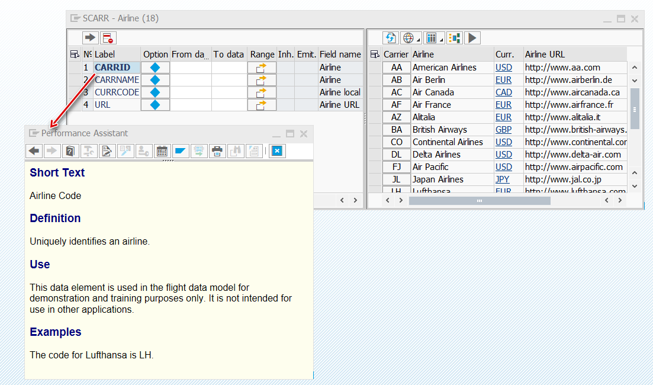
Task: Open the Option selector for CARRNAME row
Action: (x=155, y=80)
